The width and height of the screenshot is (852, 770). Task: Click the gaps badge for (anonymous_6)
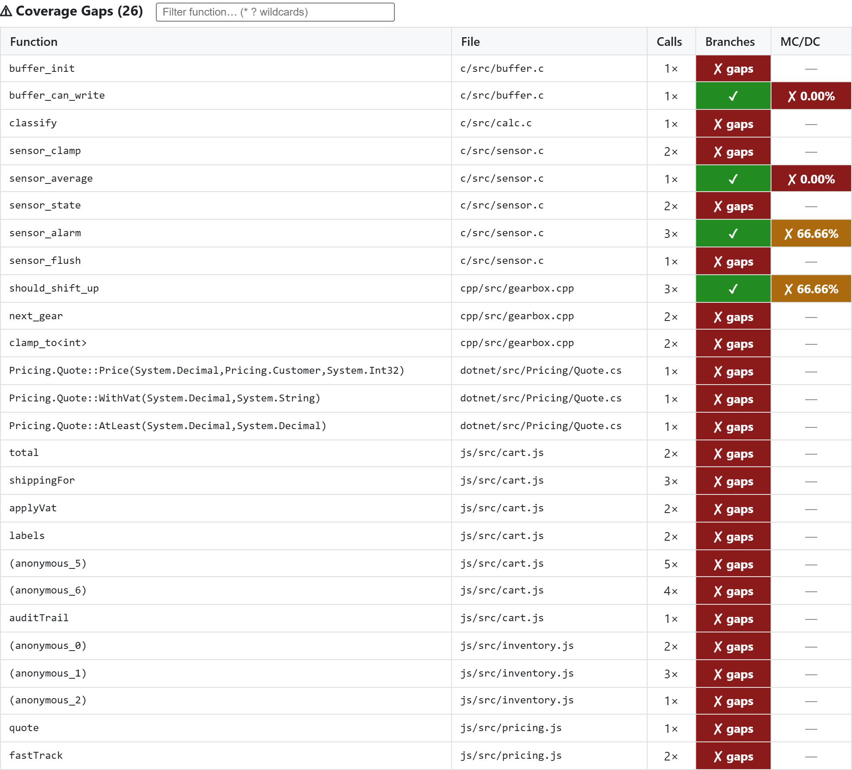(733, 590)
